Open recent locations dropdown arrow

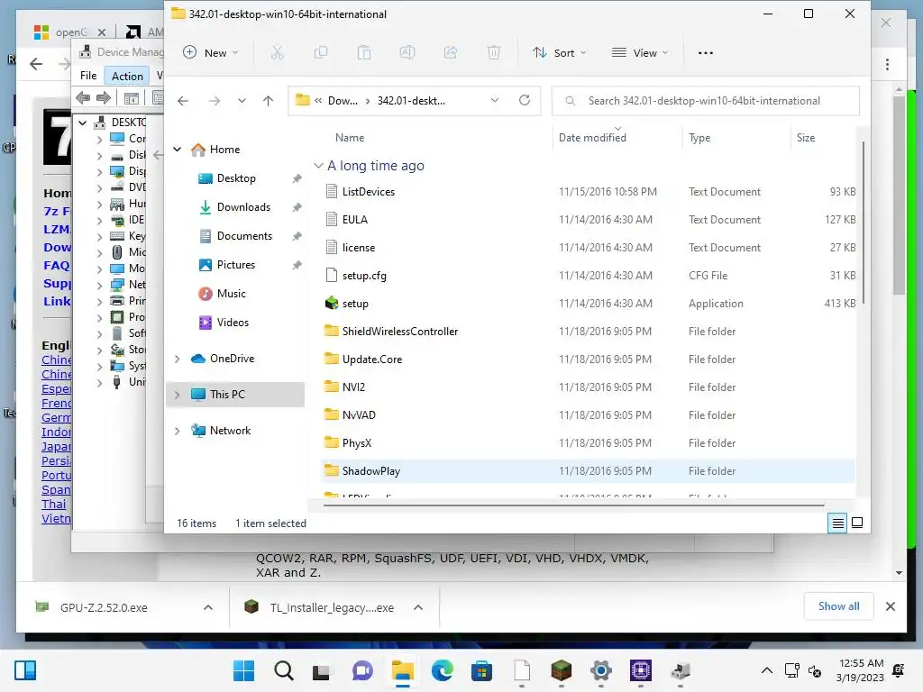(x=242, y=101)
